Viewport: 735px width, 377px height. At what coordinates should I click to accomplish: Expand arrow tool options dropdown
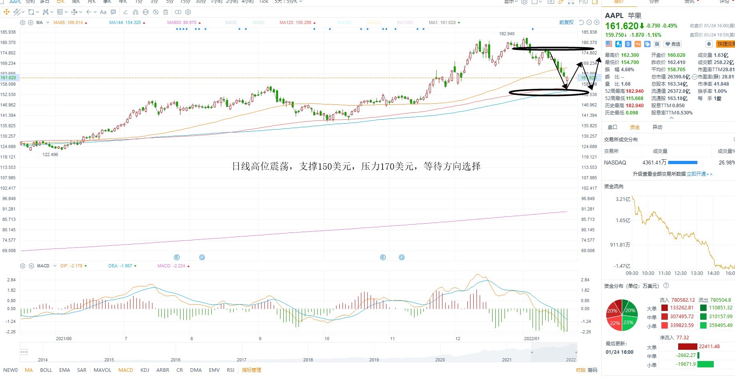coord(95,12)
